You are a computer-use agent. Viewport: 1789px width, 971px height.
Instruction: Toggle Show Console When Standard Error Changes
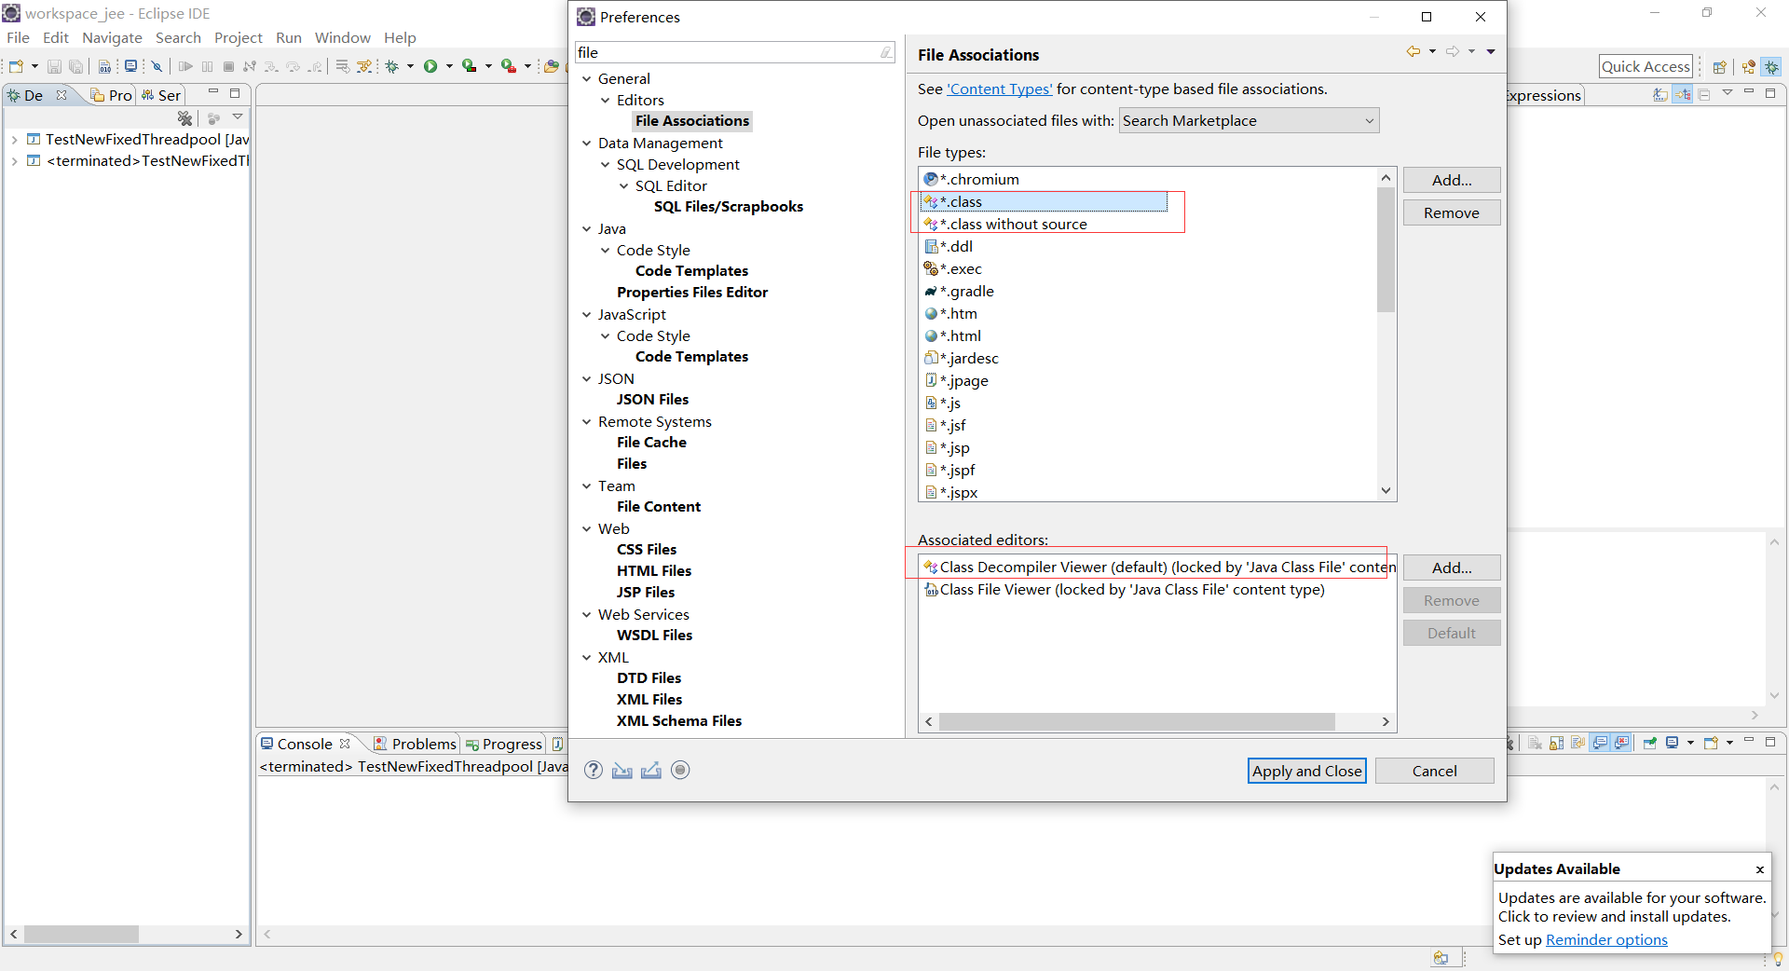(1621, 743)
